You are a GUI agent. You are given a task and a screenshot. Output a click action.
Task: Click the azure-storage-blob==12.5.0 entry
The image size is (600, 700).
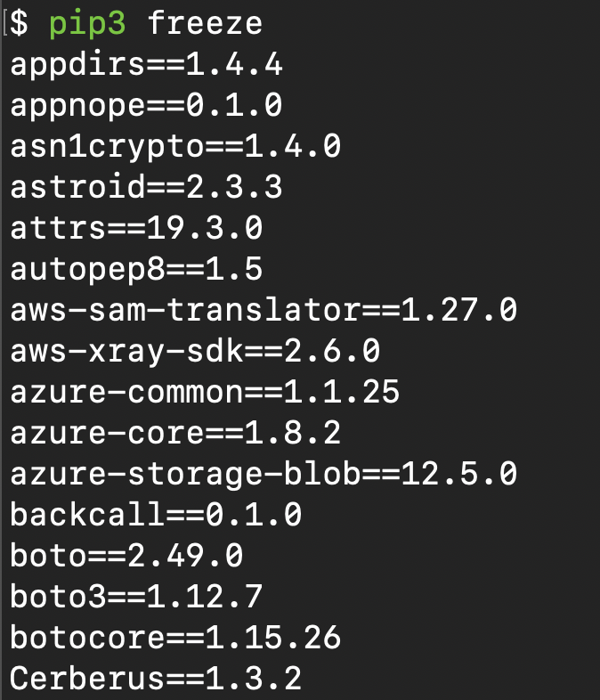tap(264, 475)
